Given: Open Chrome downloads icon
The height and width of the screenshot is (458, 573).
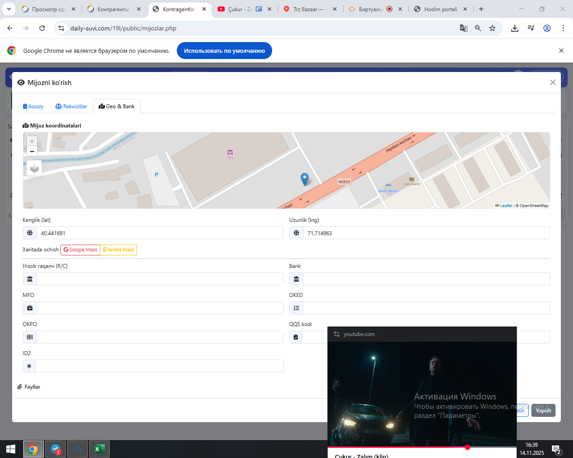Looking at the screenshot, I should [x=515, y=28].
